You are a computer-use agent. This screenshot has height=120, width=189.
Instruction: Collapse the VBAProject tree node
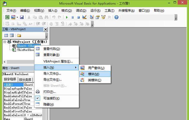point(5,42)
